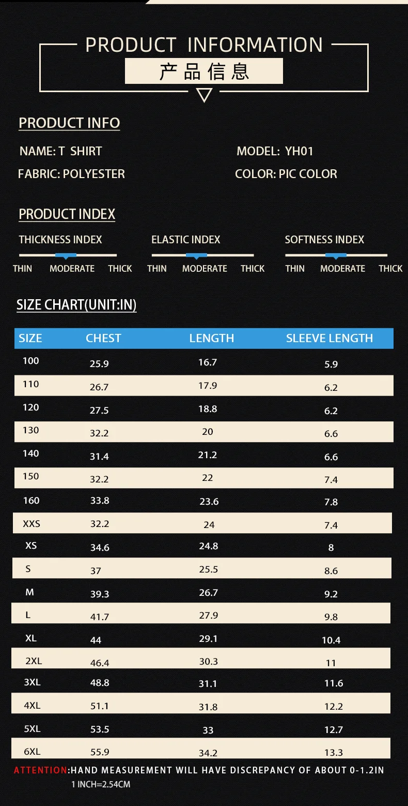
Task: Select the LENGTH column header
Action: pyautogui.click(x=212, y=338)
